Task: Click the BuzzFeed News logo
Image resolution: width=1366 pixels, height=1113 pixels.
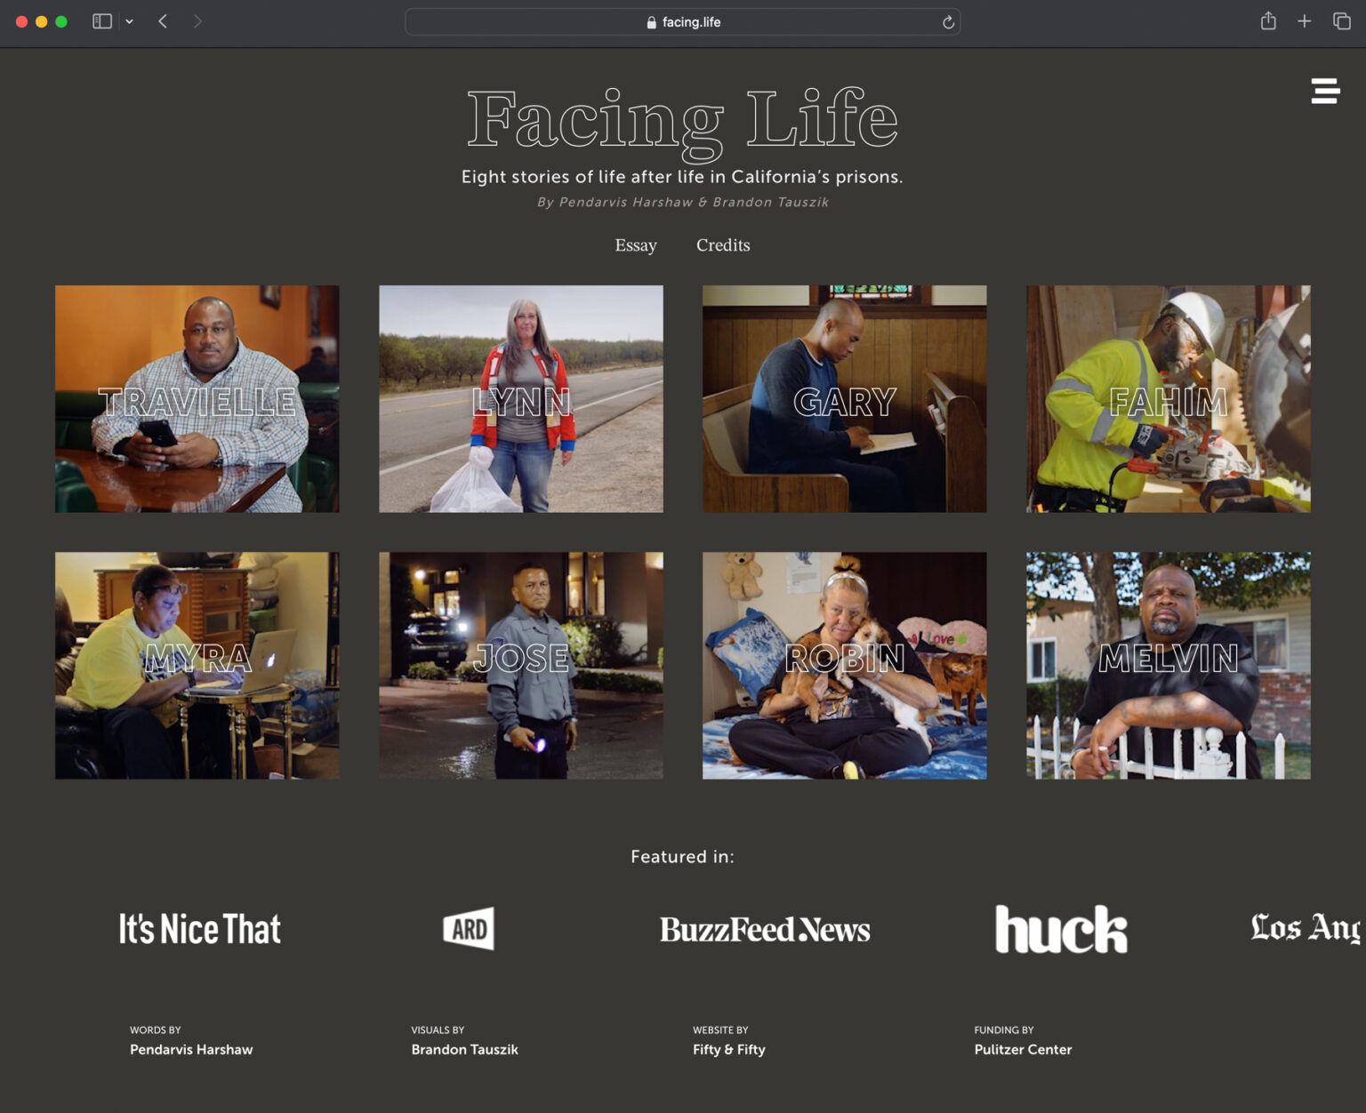Action: (765, 930)
